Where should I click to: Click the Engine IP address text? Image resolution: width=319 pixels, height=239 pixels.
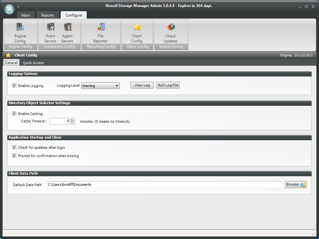click(303, 55)
